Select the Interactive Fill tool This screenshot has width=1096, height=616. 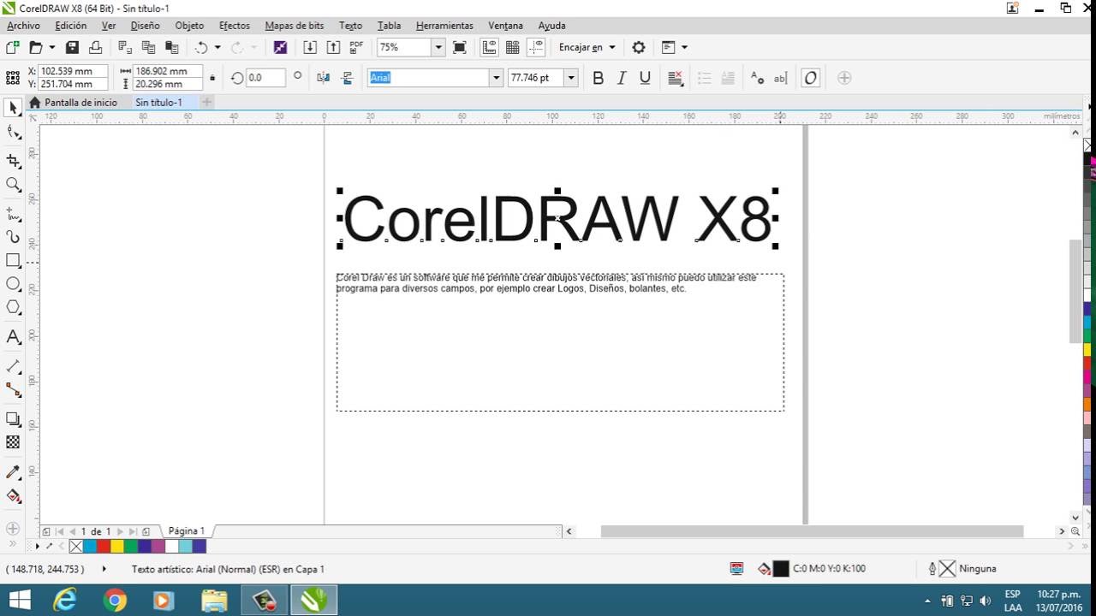13,496
